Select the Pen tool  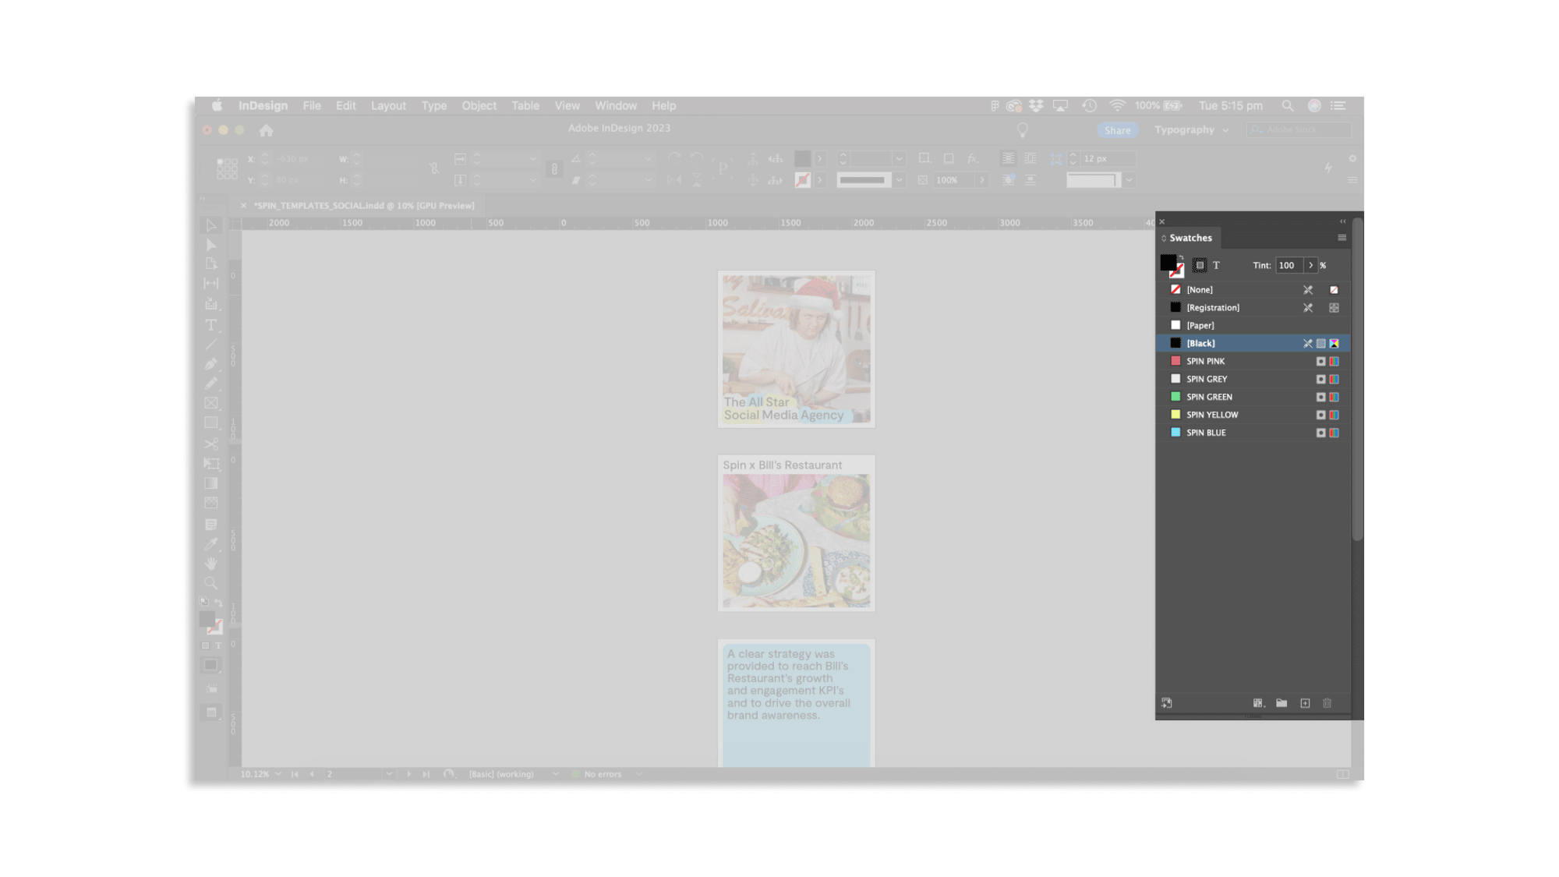point(211,364)
